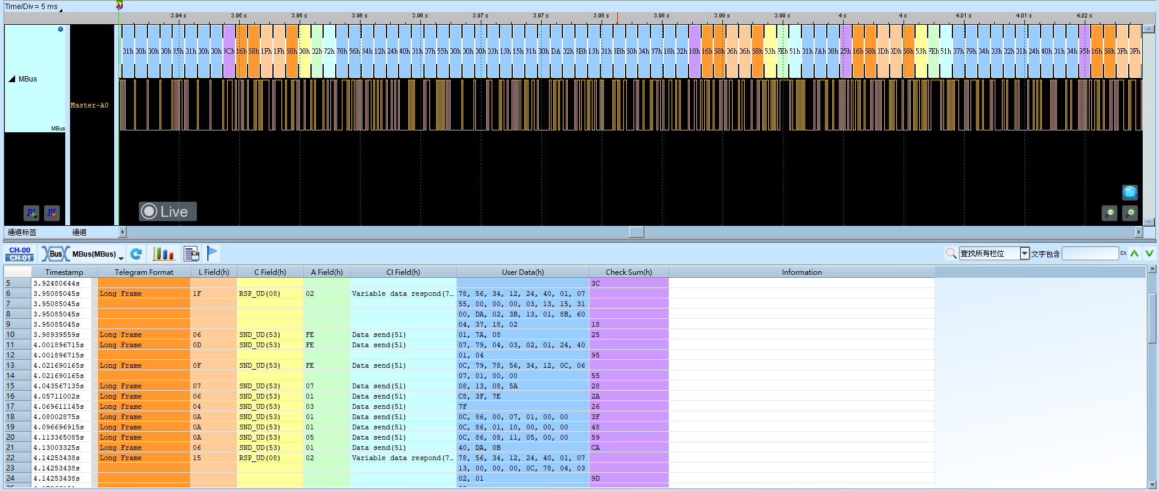Open the bar chart statistics icon
The image size is (1159, 491).
[x=163, y=254]
